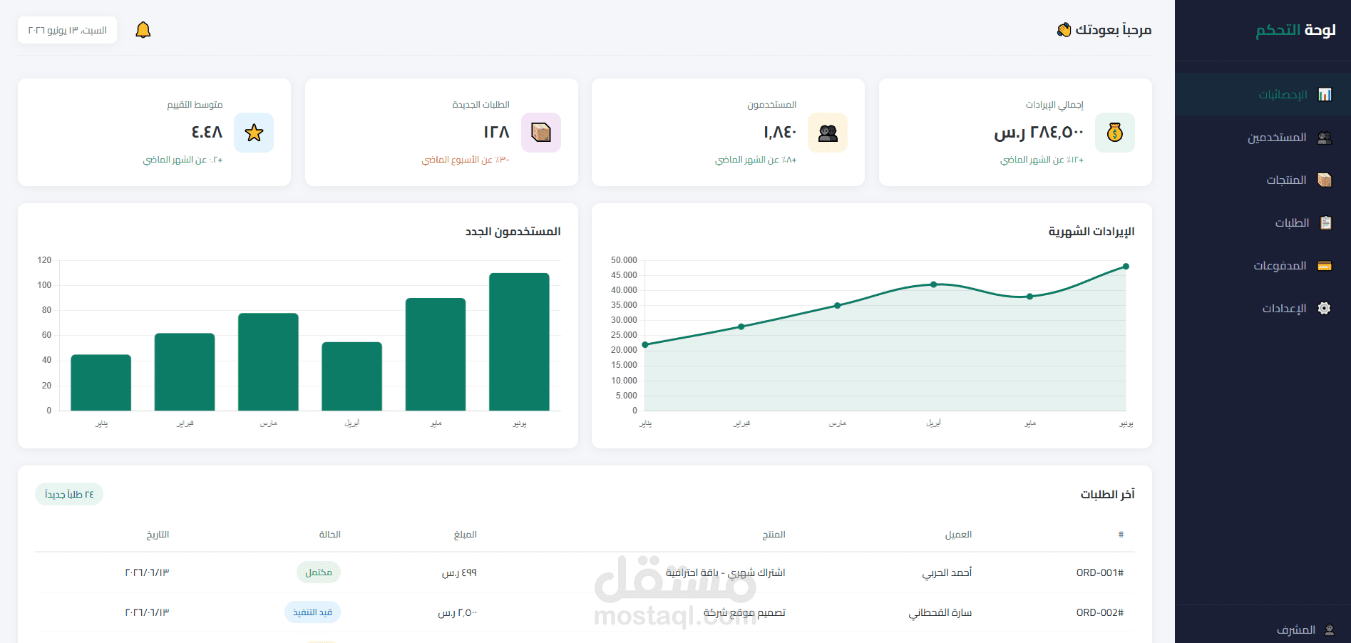The height and width of the screenshot is (643, 1351).
Task: Click the يناير bar in new users chart
Action: click(101, 382)
